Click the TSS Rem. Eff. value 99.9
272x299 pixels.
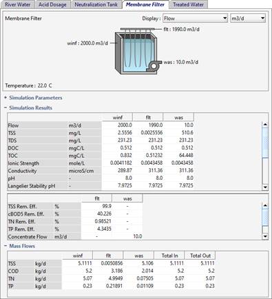[x=107, y=206]
